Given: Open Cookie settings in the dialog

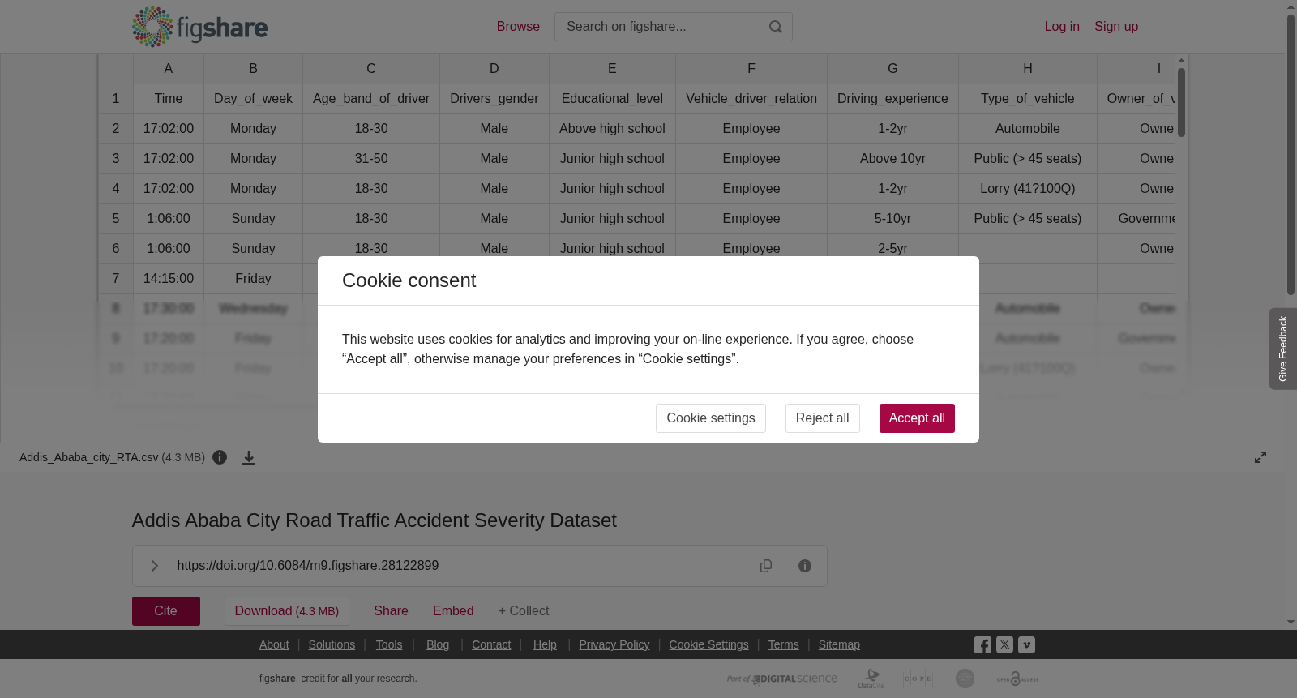Looking at the screenshot, I should (711, 418).
